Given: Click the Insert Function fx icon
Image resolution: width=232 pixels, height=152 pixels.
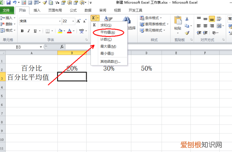Looking at the screenshot, I should [62, 47].
